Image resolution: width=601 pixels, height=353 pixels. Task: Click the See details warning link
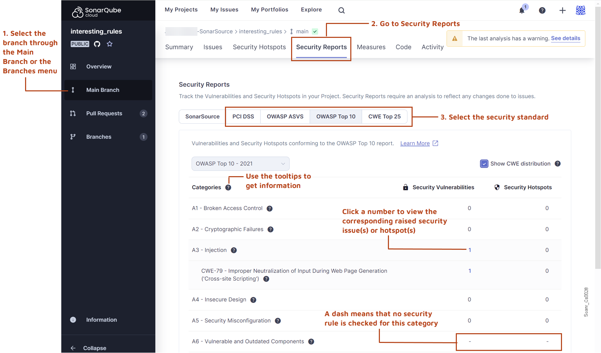565,38
